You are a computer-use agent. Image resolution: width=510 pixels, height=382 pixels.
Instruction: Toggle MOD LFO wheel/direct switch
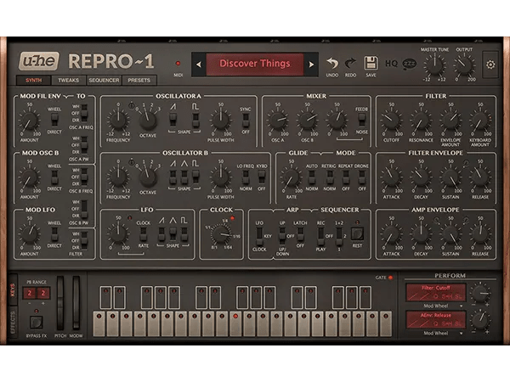click(54, 234)
